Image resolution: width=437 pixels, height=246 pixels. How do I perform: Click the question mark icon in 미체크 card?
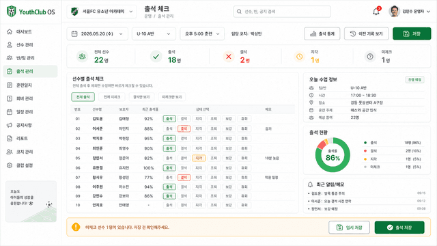click(x=370, y=57)
